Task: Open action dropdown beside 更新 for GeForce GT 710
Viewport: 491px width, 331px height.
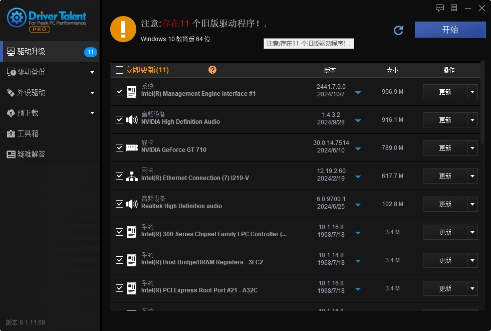Action: click(x=472, y=148)
